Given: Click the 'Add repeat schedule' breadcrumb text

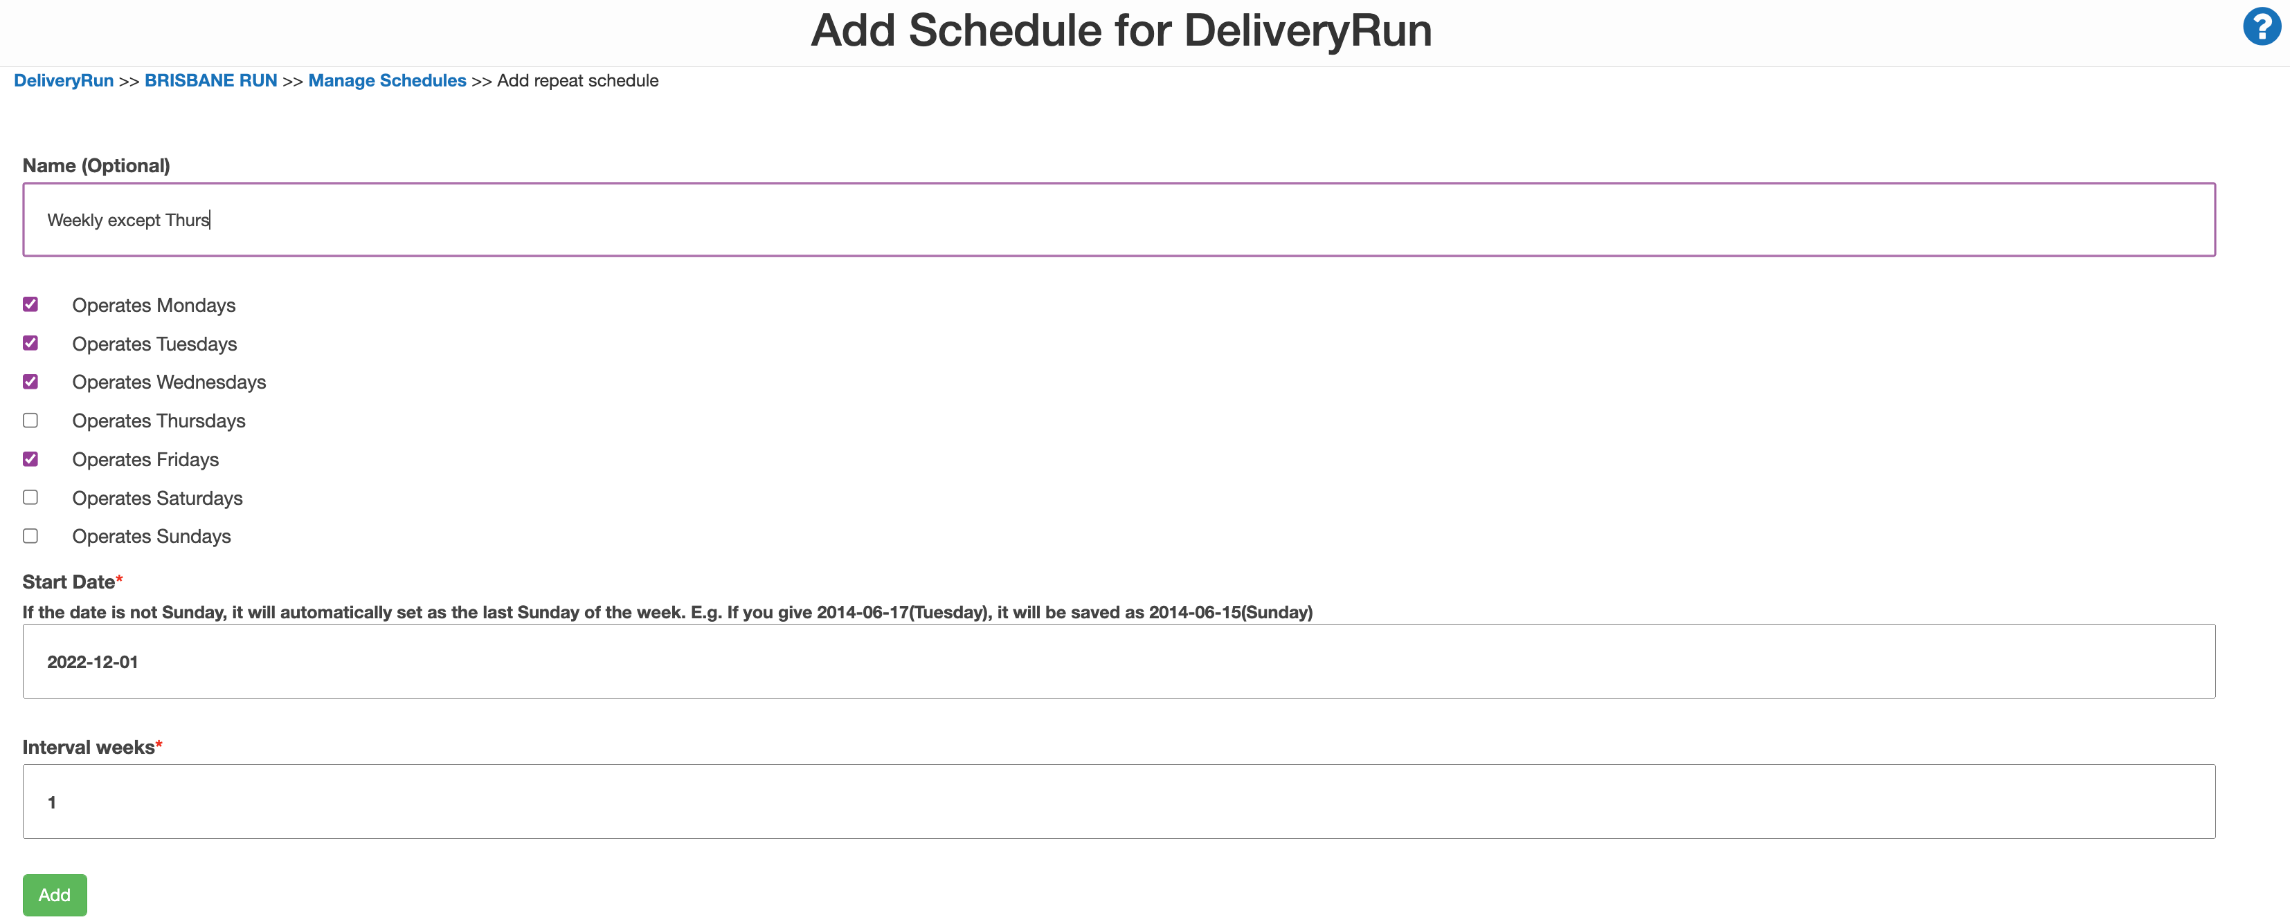Looking at the screenshot, I should 577,80.
